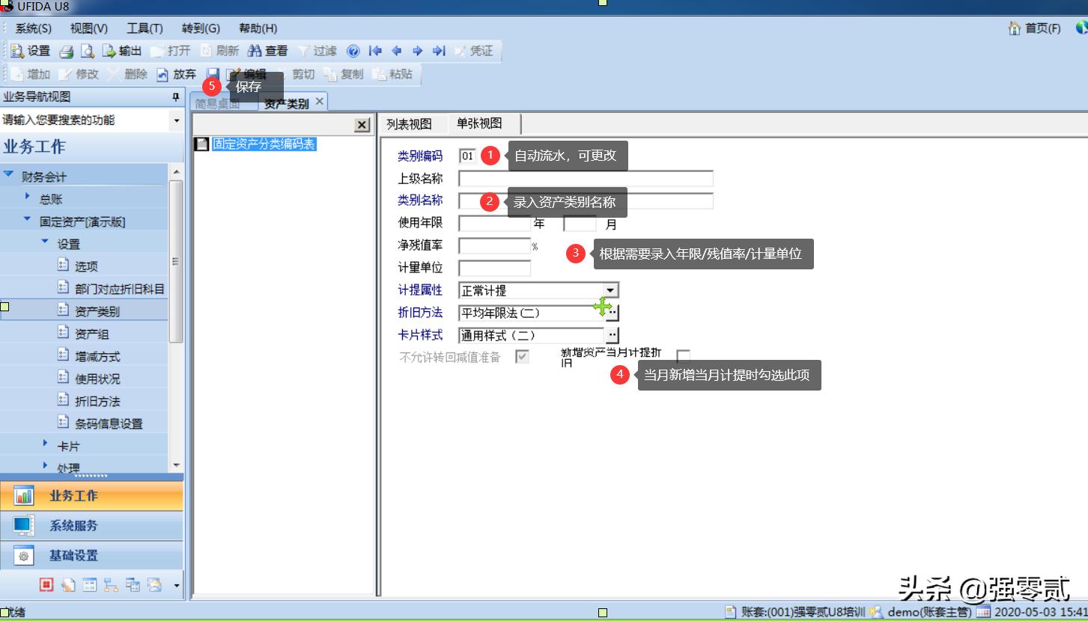The width and height of the screenshot is (1088, 621).
Task: Open the 视图(V) menu
Action: (x=89, y=28)
